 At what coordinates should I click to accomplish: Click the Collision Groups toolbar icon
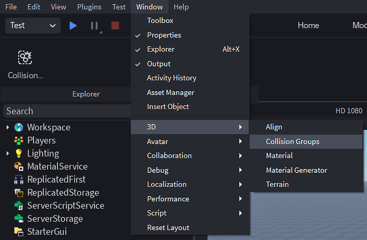click(x=25, y=57)
